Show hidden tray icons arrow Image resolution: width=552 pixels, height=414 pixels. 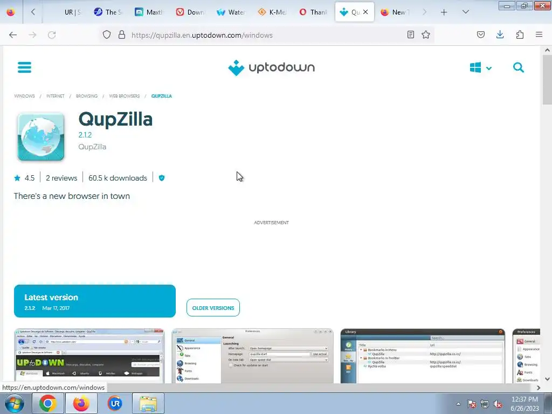pyautogui.click(x=458, y=404)
